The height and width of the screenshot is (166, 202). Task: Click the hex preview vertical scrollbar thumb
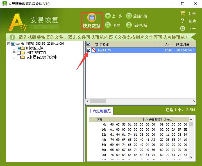pos(191,124)
